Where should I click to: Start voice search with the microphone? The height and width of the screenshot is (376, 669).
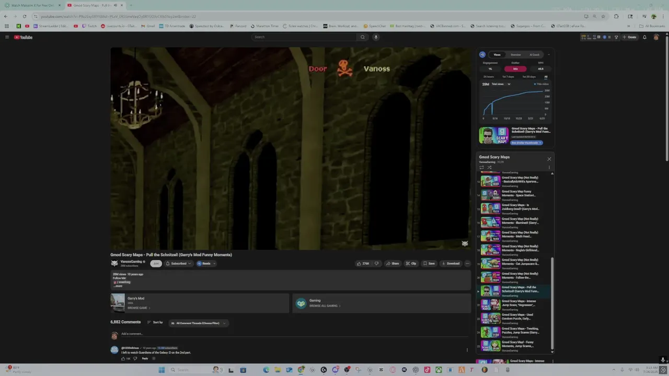point(376,37)
